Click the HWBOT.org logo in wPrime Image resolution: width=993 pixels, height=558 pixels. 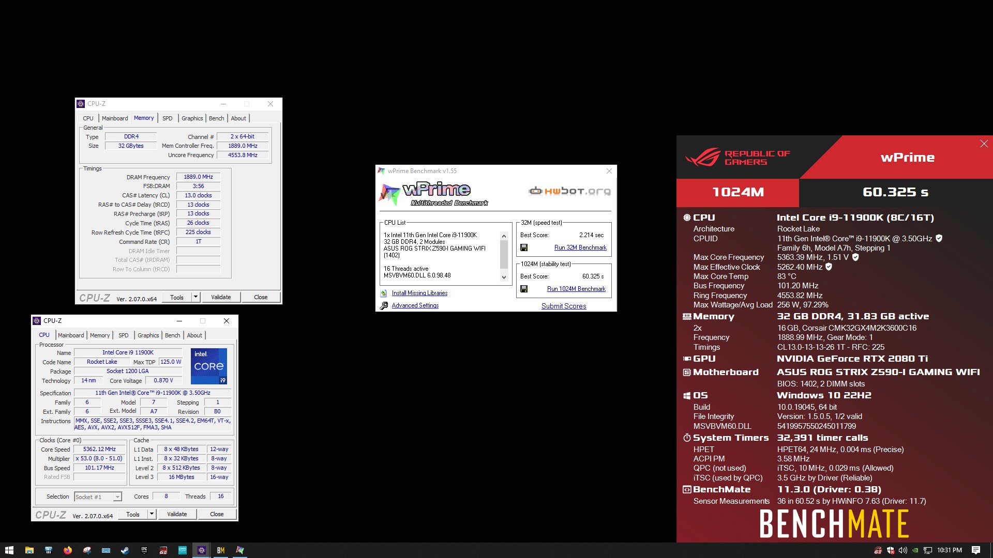coord(569,191)
